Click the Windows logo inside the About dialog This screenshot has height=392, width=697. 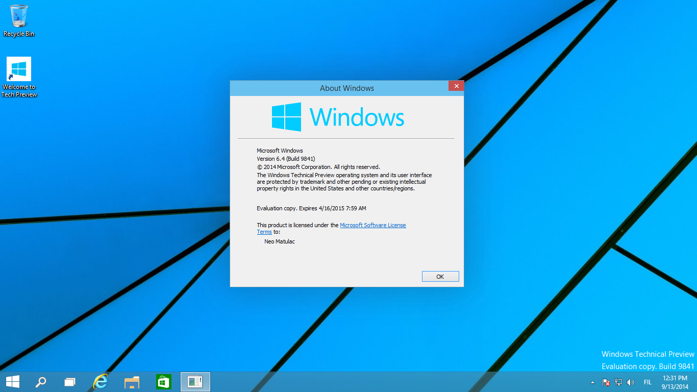tap(287, 117)
